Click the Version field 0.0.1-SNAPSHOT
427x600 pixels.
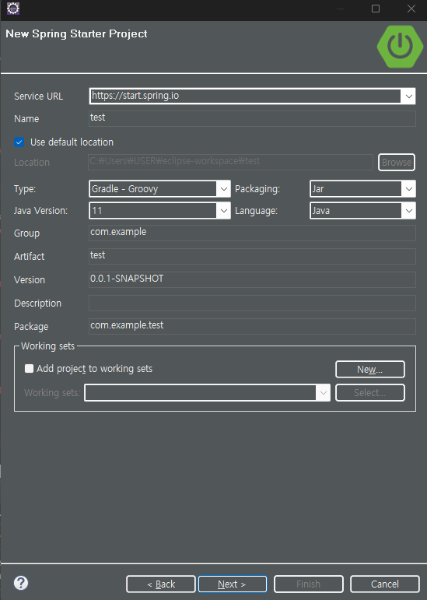252,279
